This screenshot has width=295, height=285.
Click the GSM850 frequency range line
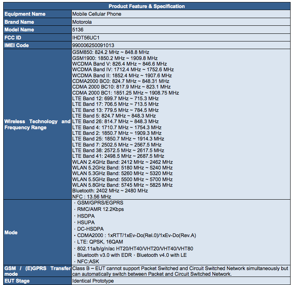pos(111,52)
